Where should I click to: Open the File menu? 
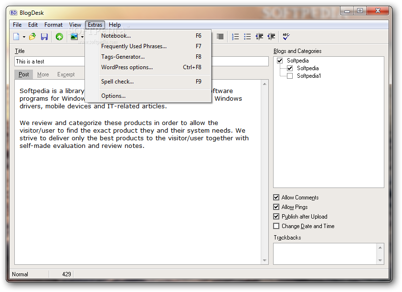click(17, 25)
